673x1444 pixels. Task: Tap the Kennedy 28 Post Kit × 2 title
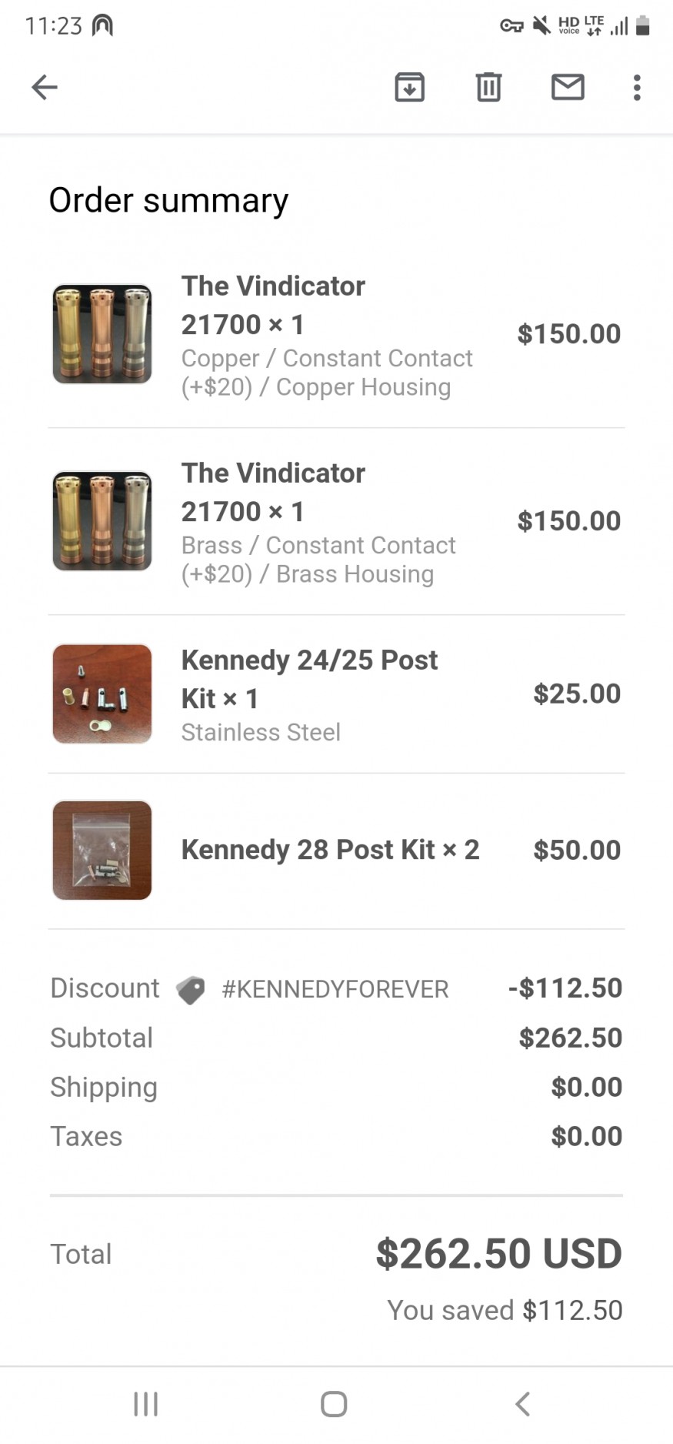pos(330,850)
